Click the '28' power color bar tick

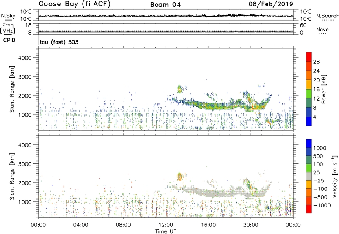[316, 62]
